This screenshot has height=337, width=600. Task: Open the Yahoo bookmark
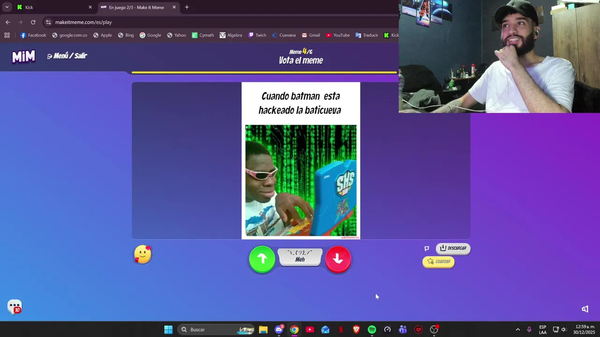point(177,35)
